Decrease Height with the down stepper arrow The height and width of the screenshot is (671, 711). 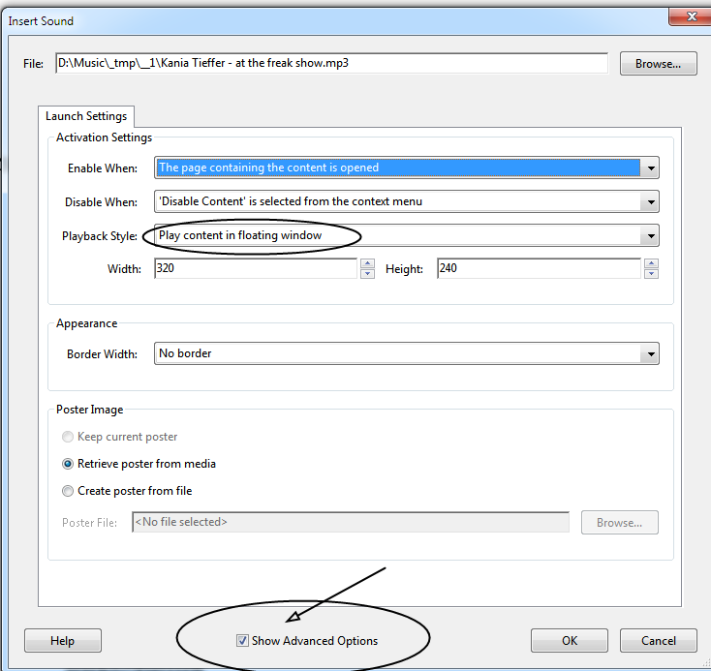(651, 273)
